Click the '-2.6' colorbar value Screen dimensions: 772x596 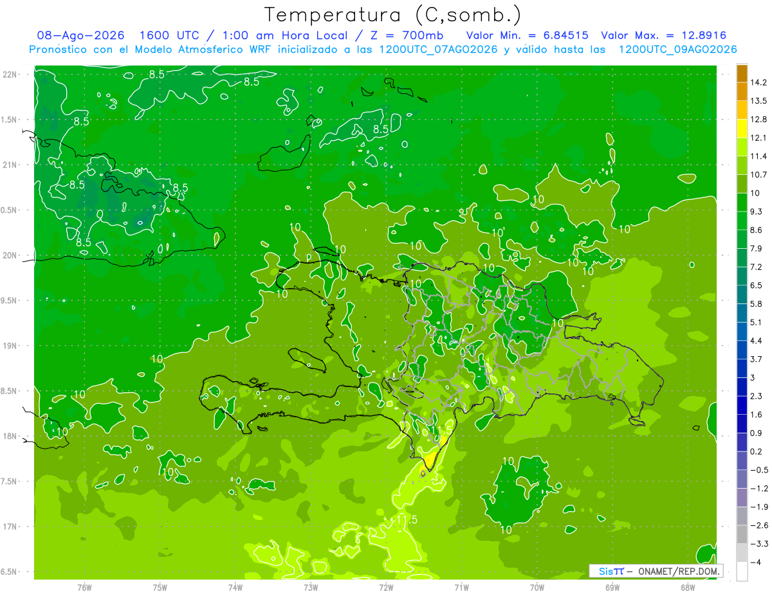click(x=758, y=525)
